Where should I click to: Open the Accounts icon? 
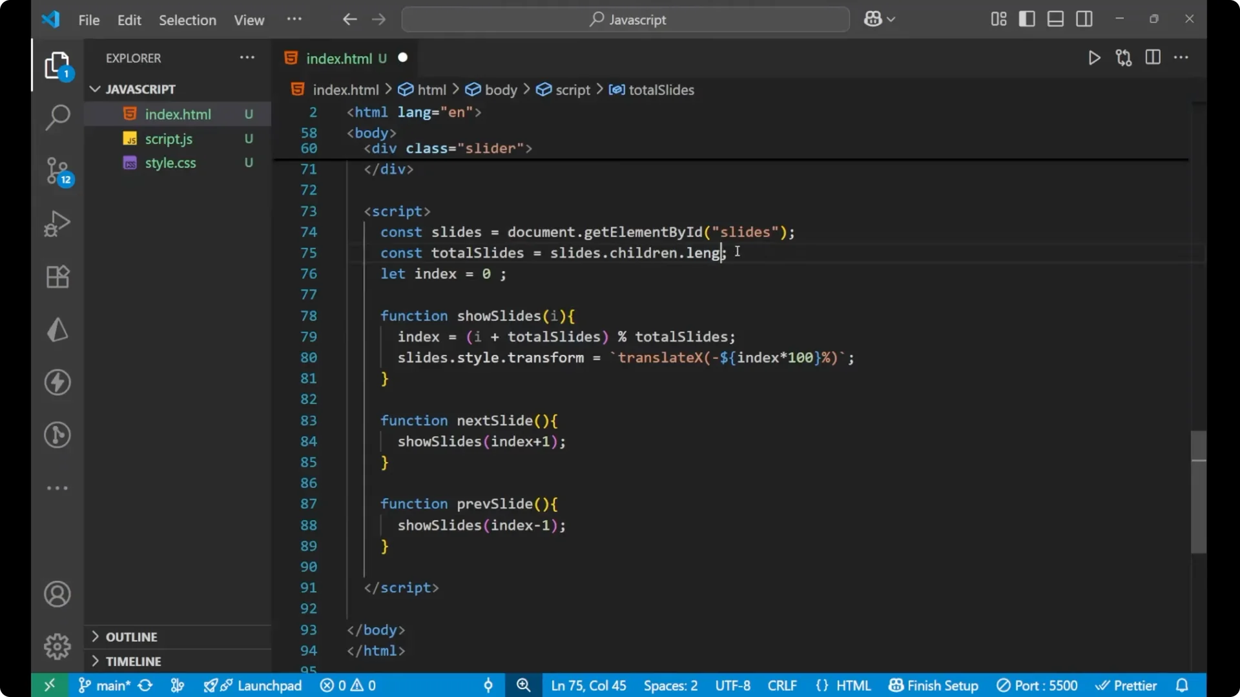coord(57,594)
